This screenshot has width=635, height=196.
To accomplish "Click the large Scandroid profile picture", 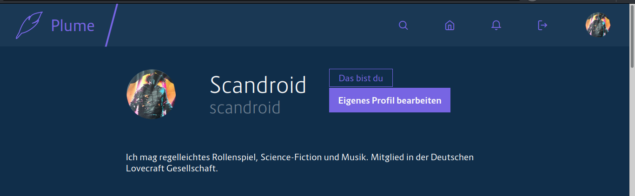I will tap(151, 94).
